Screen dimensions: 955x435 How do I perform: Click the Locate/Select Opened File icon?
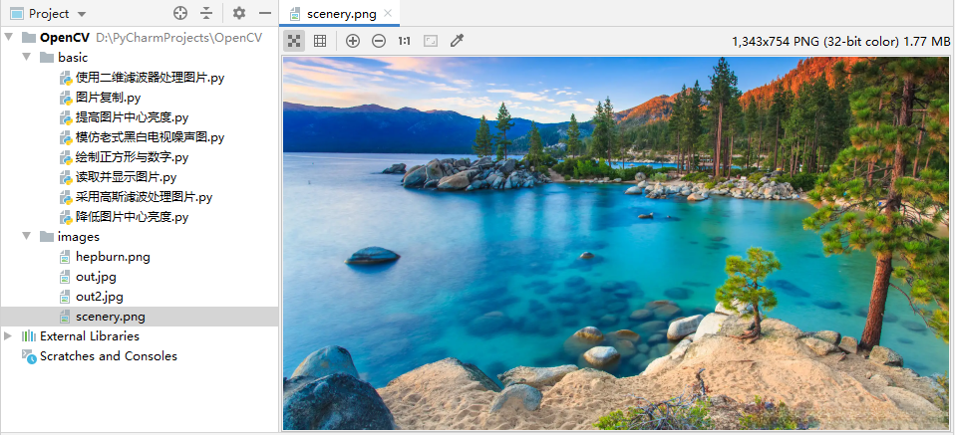click(x=179, y=13)
